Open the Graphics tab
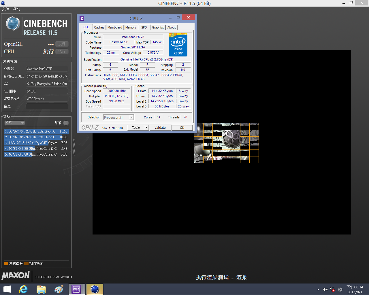This screenshot has width=369, height=295. pos(158,27)
